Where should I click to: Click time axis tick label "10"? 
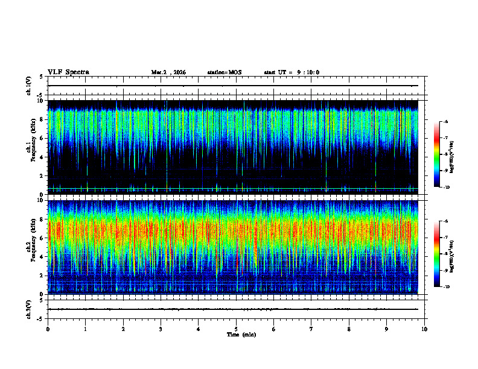(x=424, y=329)
